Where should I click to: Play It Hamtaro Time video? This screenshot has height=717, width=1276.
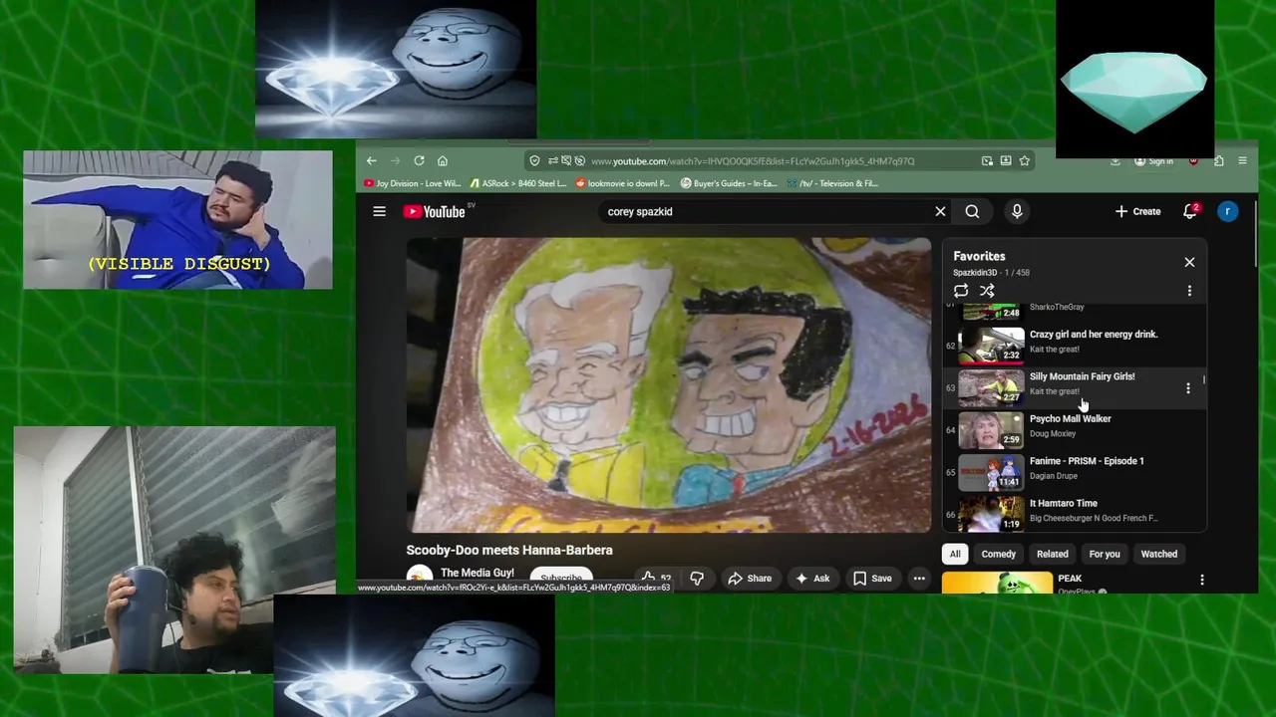coord(1063,503)
